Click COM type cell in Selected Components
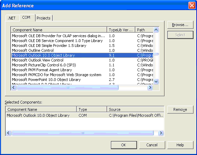Screen dimensions: 197x155 [x=82, y=115]
